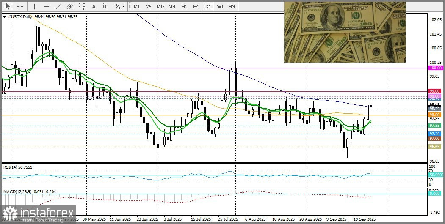This screenshot has height=224, width=445.
Task: Pick the trendline drawing tool
Action: coord(58,6)
